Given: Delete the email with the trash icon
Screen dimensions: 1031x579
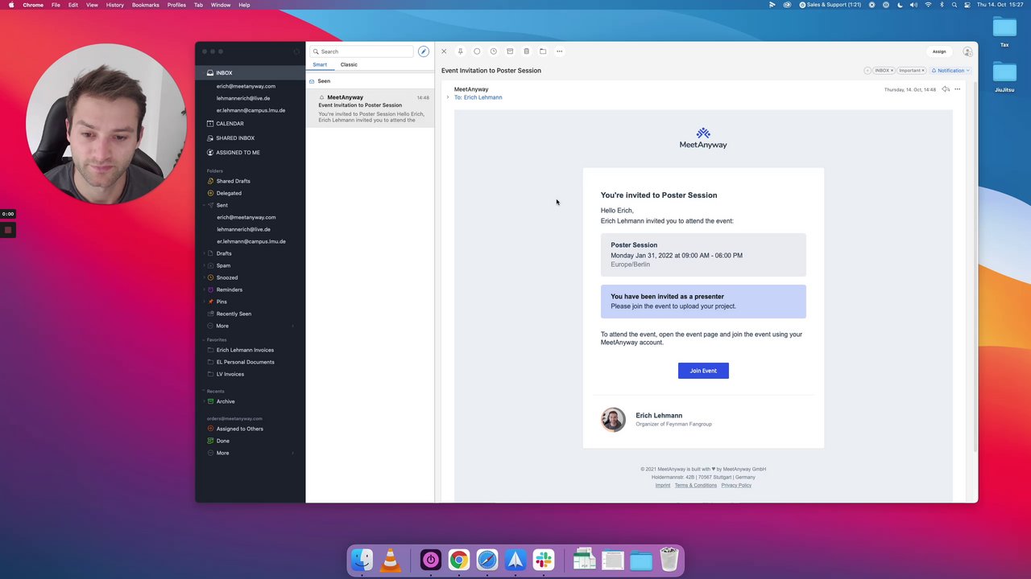Looking at the screenshot, I should tap(526, 51).
